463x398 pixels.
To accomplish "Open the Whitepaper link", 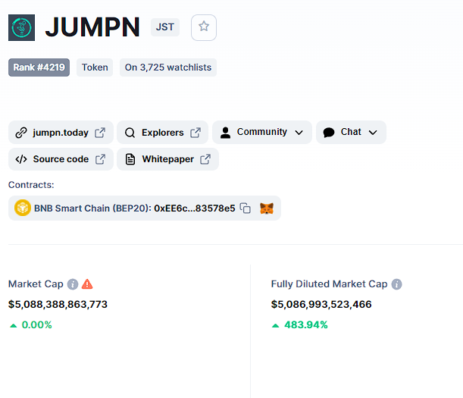I will (167, 159).
